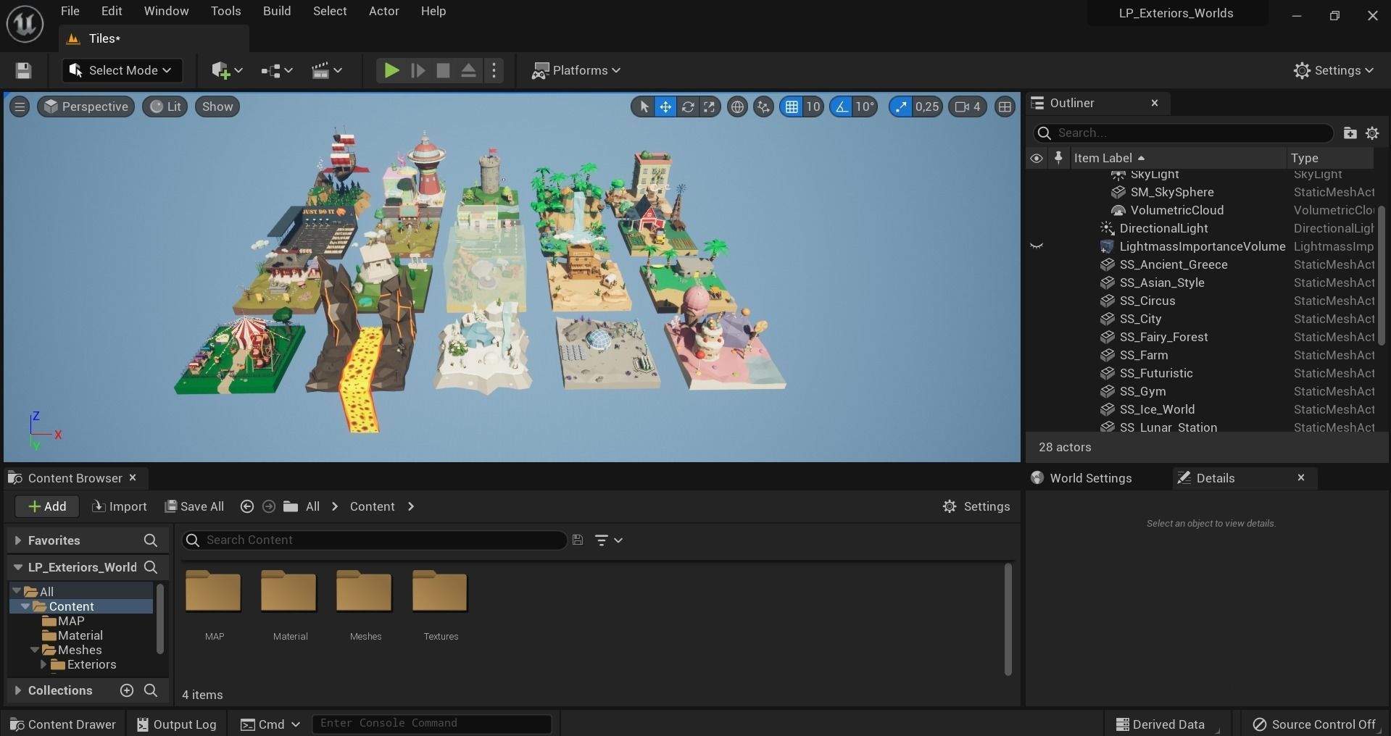Go forward in Content Browser history
Viewport: 1391px width, 736px height.
click(x=268, y=506)
